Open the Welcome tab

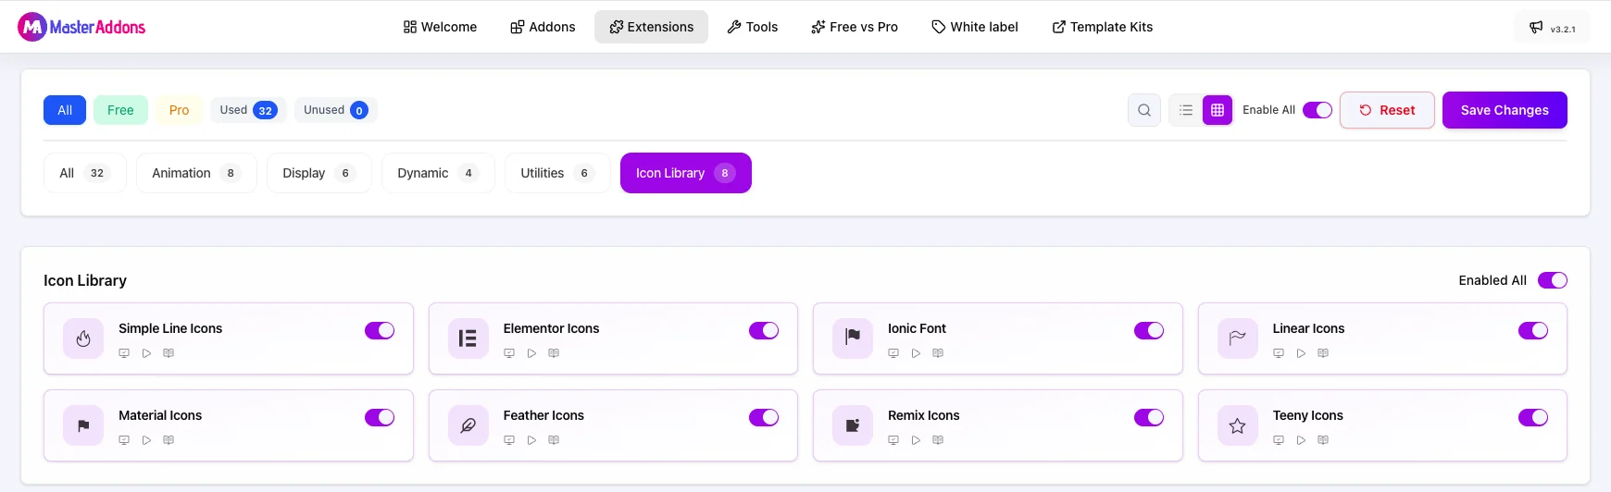point(440,27)
